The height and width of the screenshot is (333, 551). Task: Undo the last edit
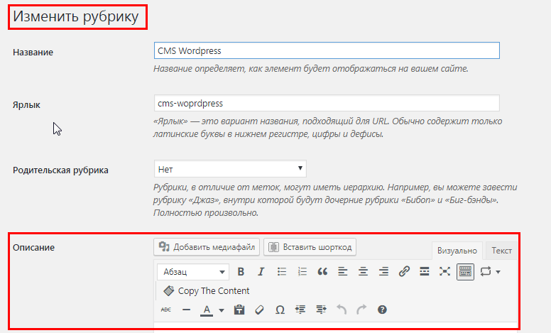[x=342, y=310]
